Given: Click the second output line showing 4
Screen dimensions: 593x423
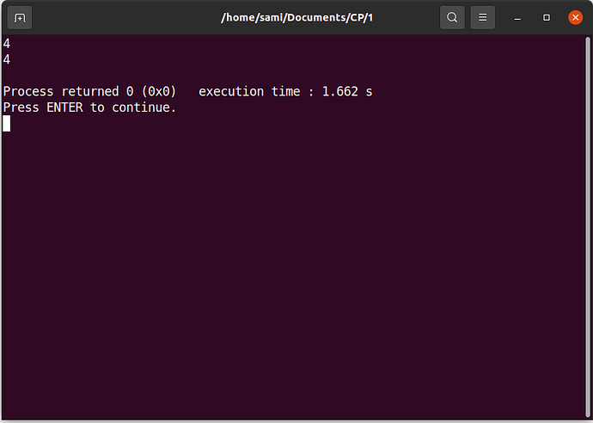Looking at the screenshot, I should coord(6,59).
